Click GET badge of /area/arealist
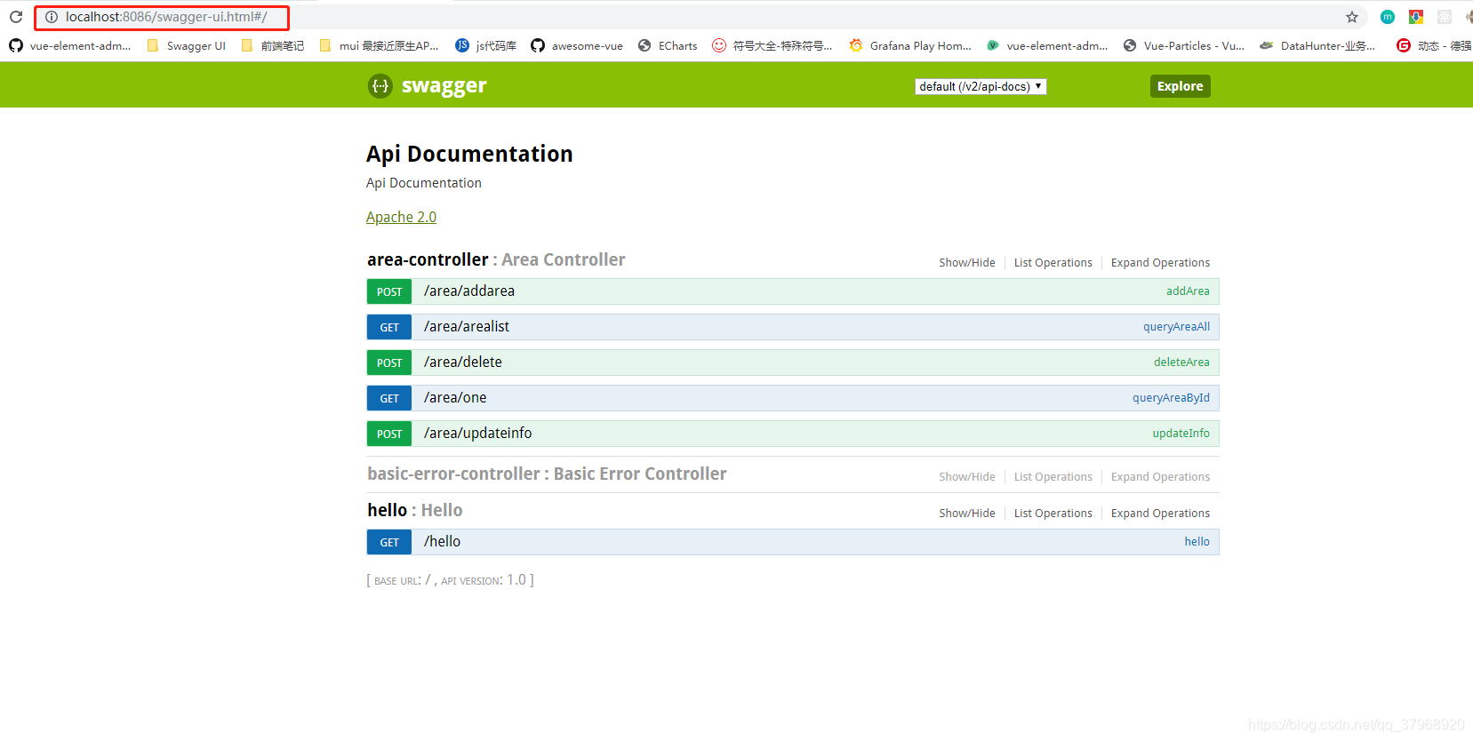This screenshot has height=741, width=1473. click(389, 327)
